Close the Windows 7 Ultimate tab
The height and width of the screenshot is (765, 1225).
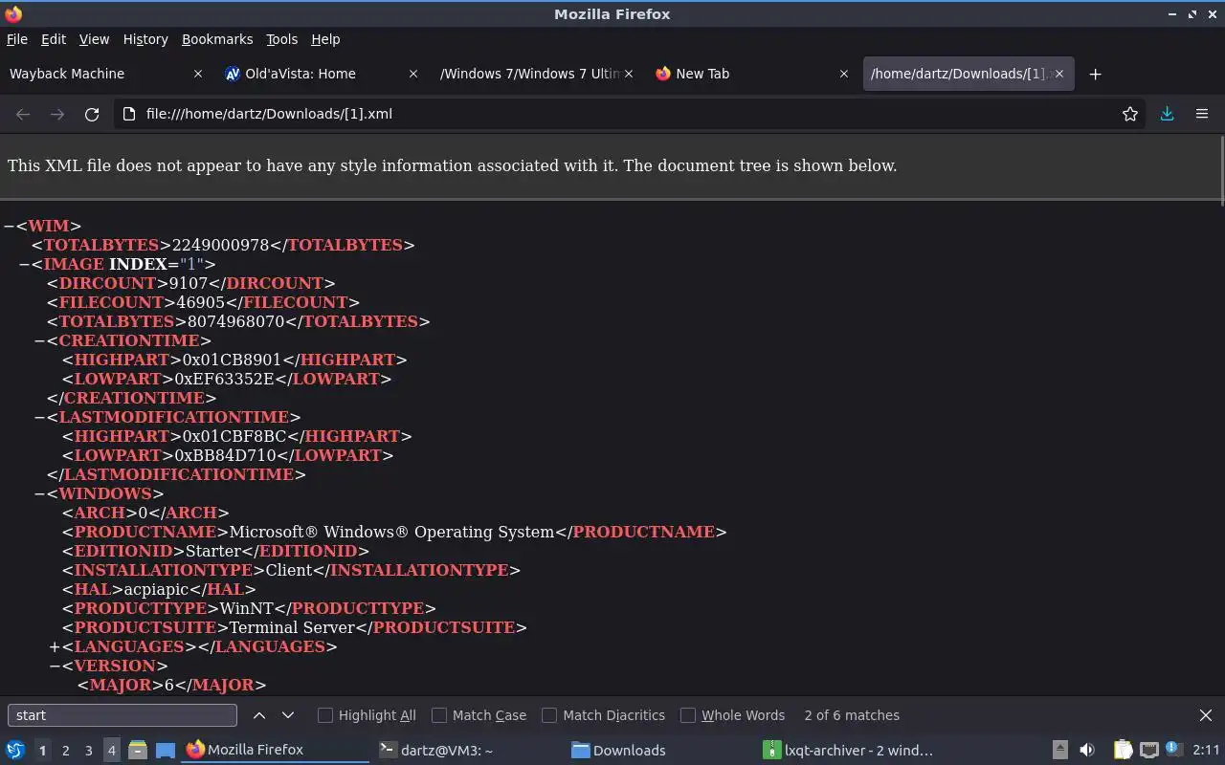[x=629, y=74]
